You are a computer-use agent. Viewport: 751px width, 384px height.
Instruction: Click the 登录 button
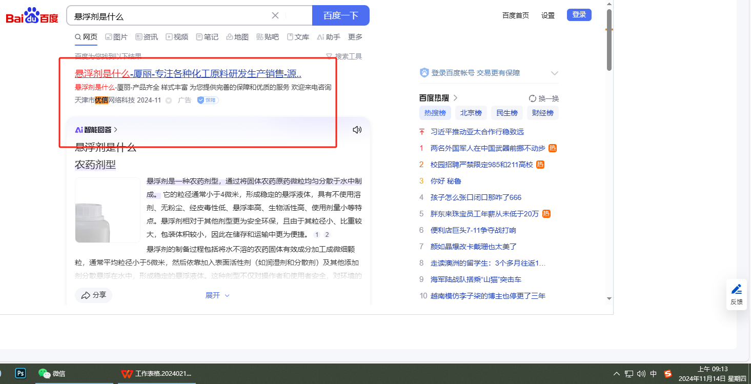click(x=579, y=15)
